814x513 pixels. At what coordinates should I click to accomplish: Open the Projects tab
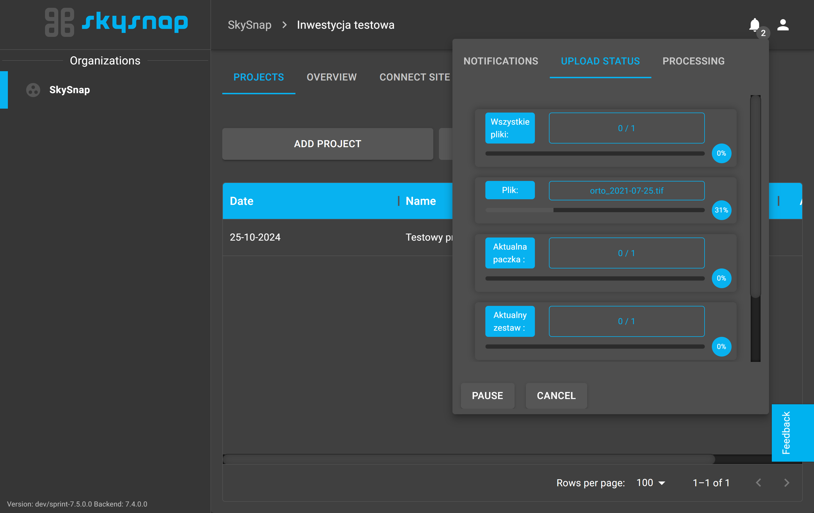[x=259, y=77]
